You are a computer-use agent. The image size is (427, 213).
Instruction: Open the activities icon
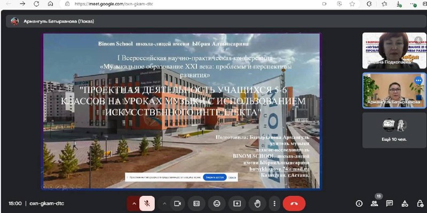pos(405,203)
